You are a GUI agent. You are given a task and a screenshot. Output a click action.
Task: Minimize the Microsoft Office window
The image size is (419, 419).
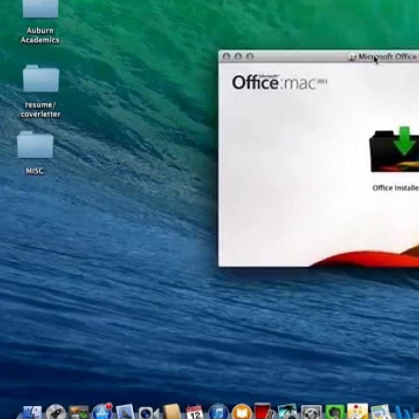238,56
